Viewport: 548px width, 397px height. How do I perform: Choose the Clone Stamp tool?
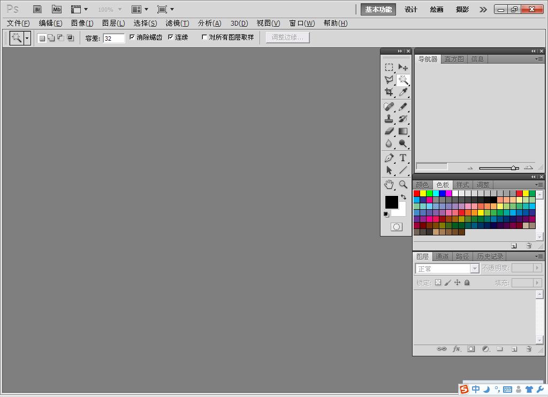pyautogui.click(x=389, y=119)
